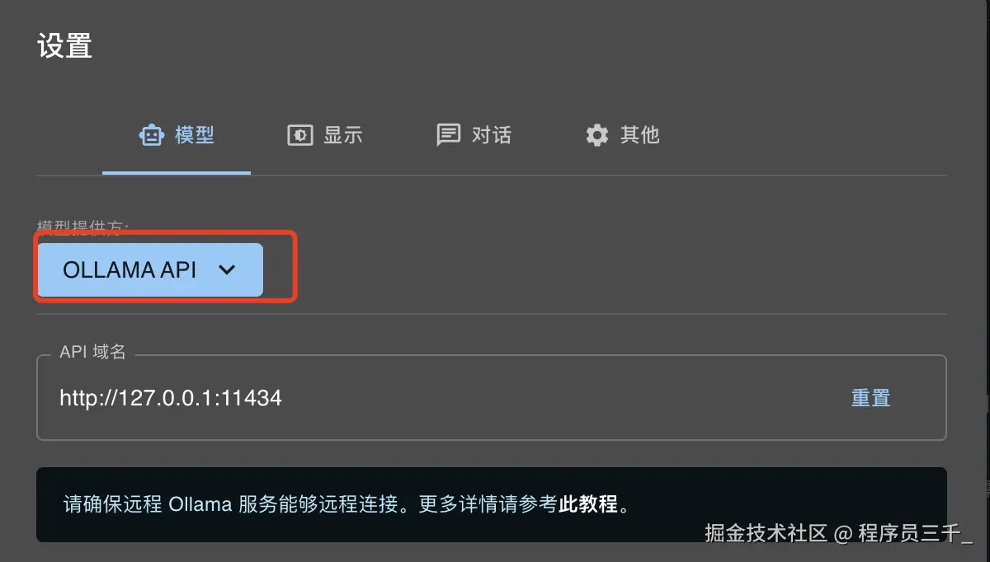The height and width of the screenshot is (562, 990).
Task: Reset the API host with 重置
Action: point(870,398)
